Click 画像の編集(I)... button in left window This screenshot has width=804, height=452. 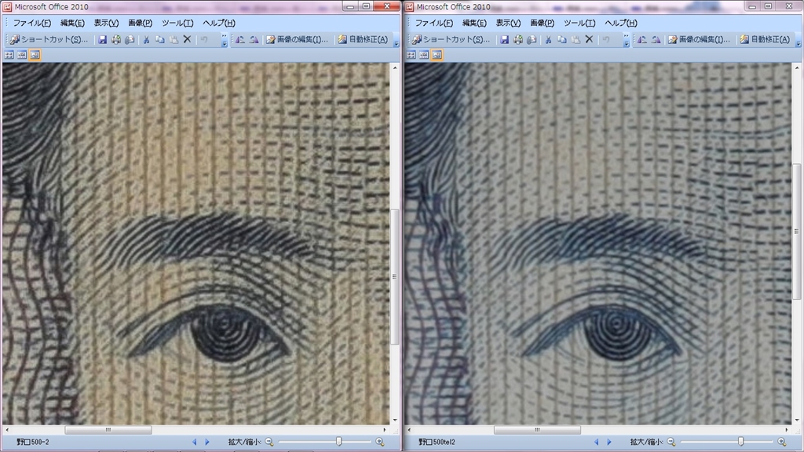click(297, 39)
